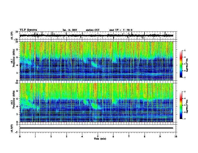Select the "start UT = 5:30:0" header text
The image size is (198, 153).
coord(121,30)
